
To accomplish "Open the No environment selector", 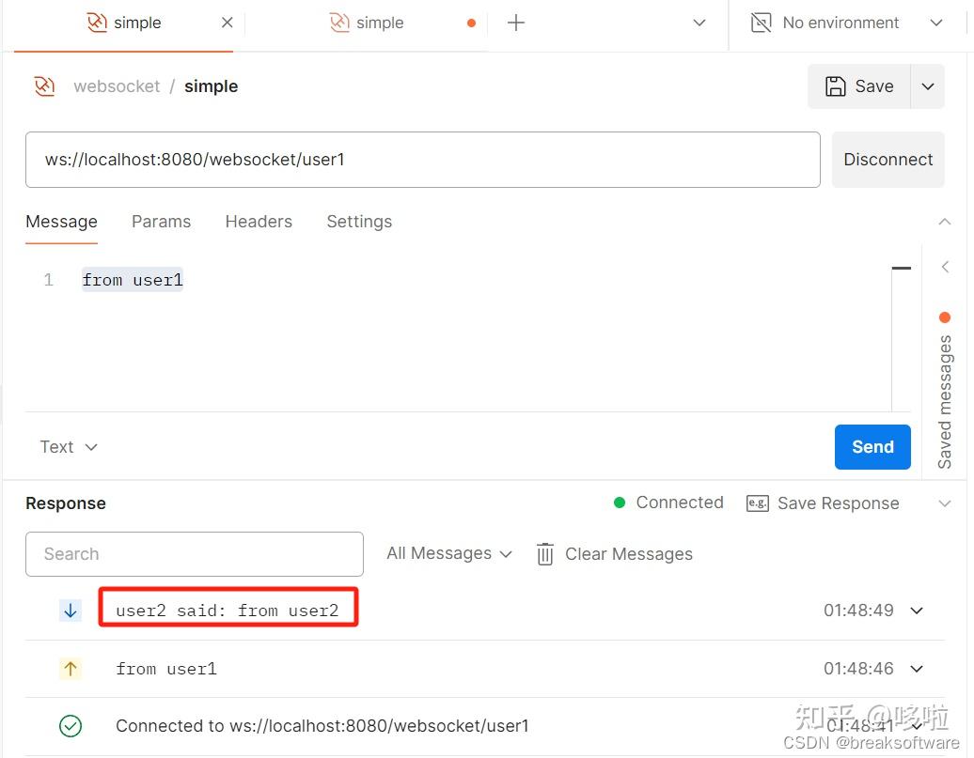I will tap(840, 22).
